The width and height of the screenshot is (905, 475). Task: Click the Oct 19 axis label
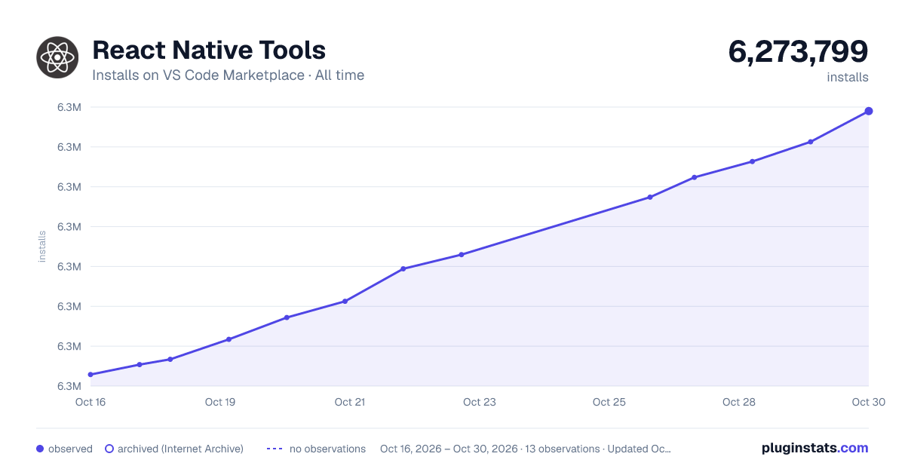pos(220,402)
